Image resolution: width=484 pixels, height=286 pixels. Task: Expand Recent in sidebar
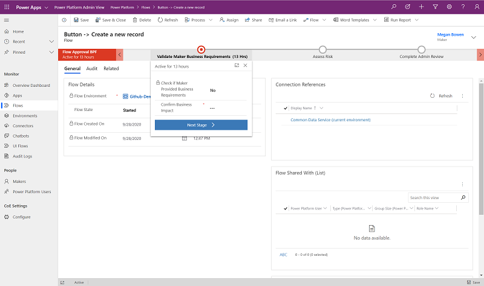[51, 42]
